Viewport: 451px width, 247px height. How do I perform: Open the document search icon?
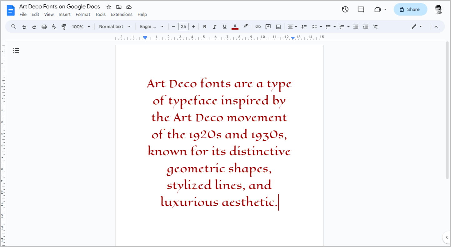[13, 26]
